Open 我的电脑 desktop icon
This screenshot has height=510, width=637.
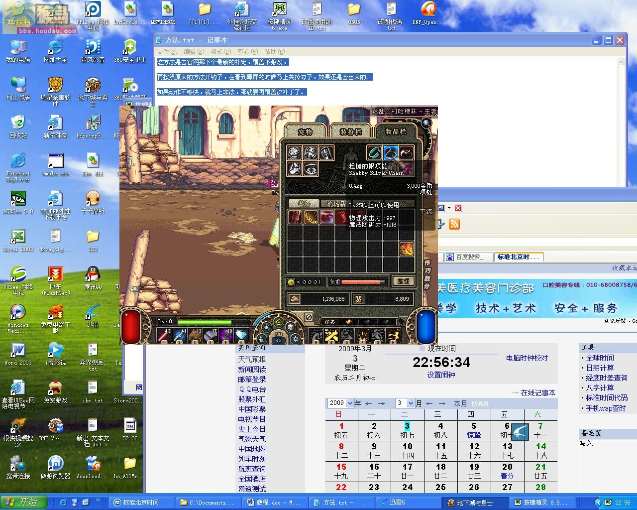click(x=18, y=51)
